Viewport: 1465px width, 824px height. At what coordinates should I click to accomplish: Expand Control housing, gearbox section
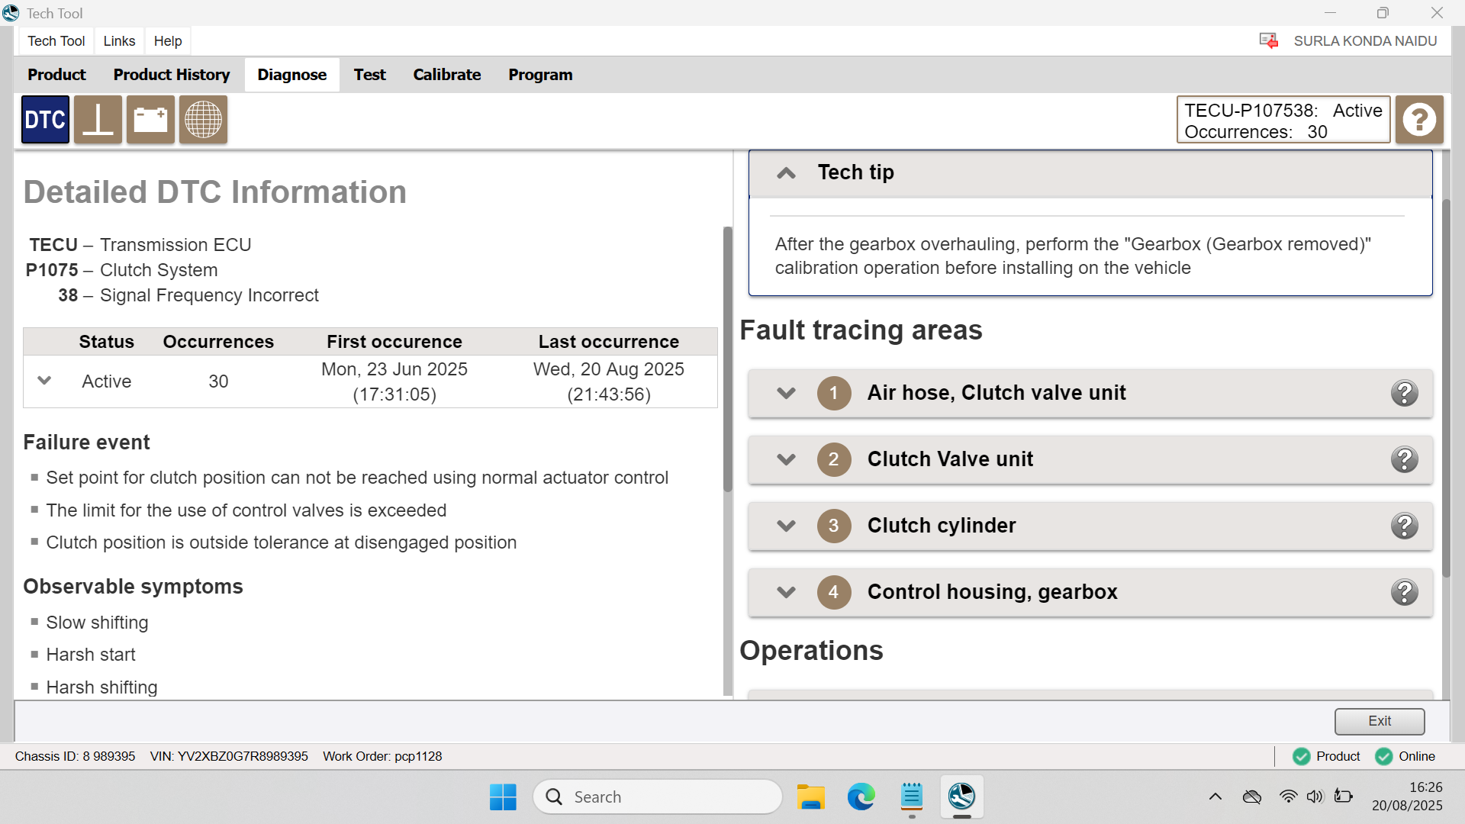tap(786, 592)
